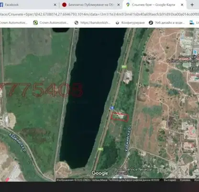Close the Безплатно Публикуване tab
This screenshot has height=192, width=199.
(119, 5)
